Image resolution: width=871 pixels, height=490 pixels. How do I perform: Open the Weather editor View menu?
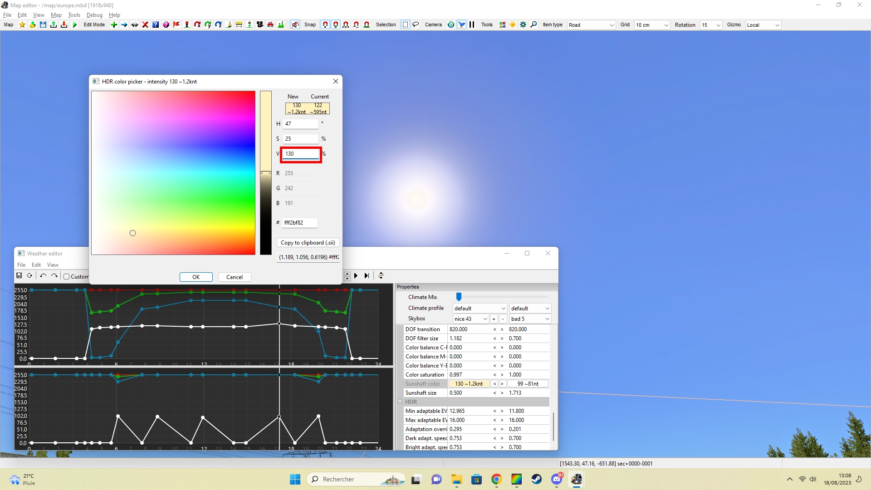pos(53,265)
